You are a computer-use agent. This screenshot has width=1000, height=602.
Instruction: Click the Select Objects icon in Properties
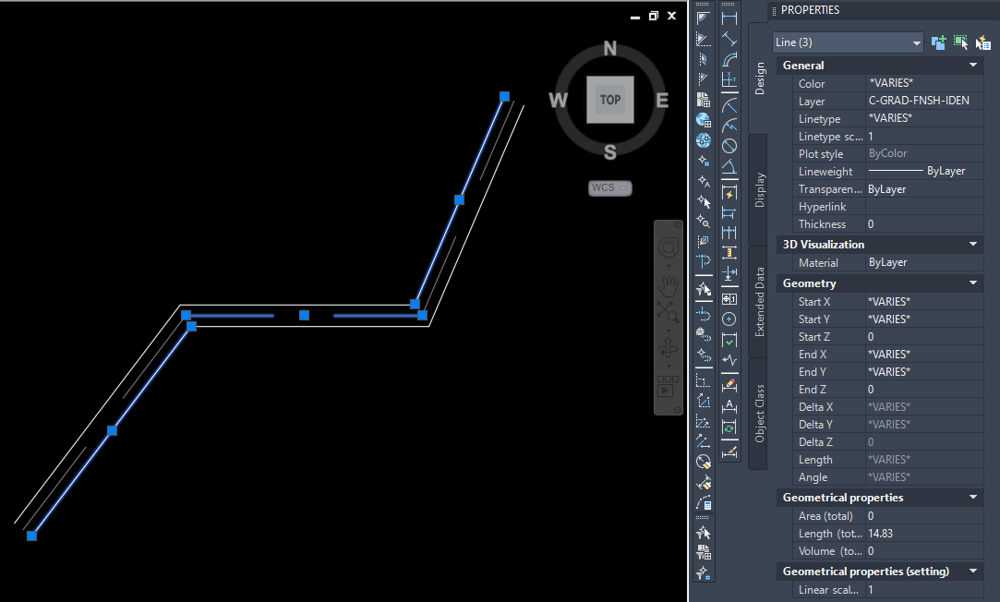click(960, 42)
